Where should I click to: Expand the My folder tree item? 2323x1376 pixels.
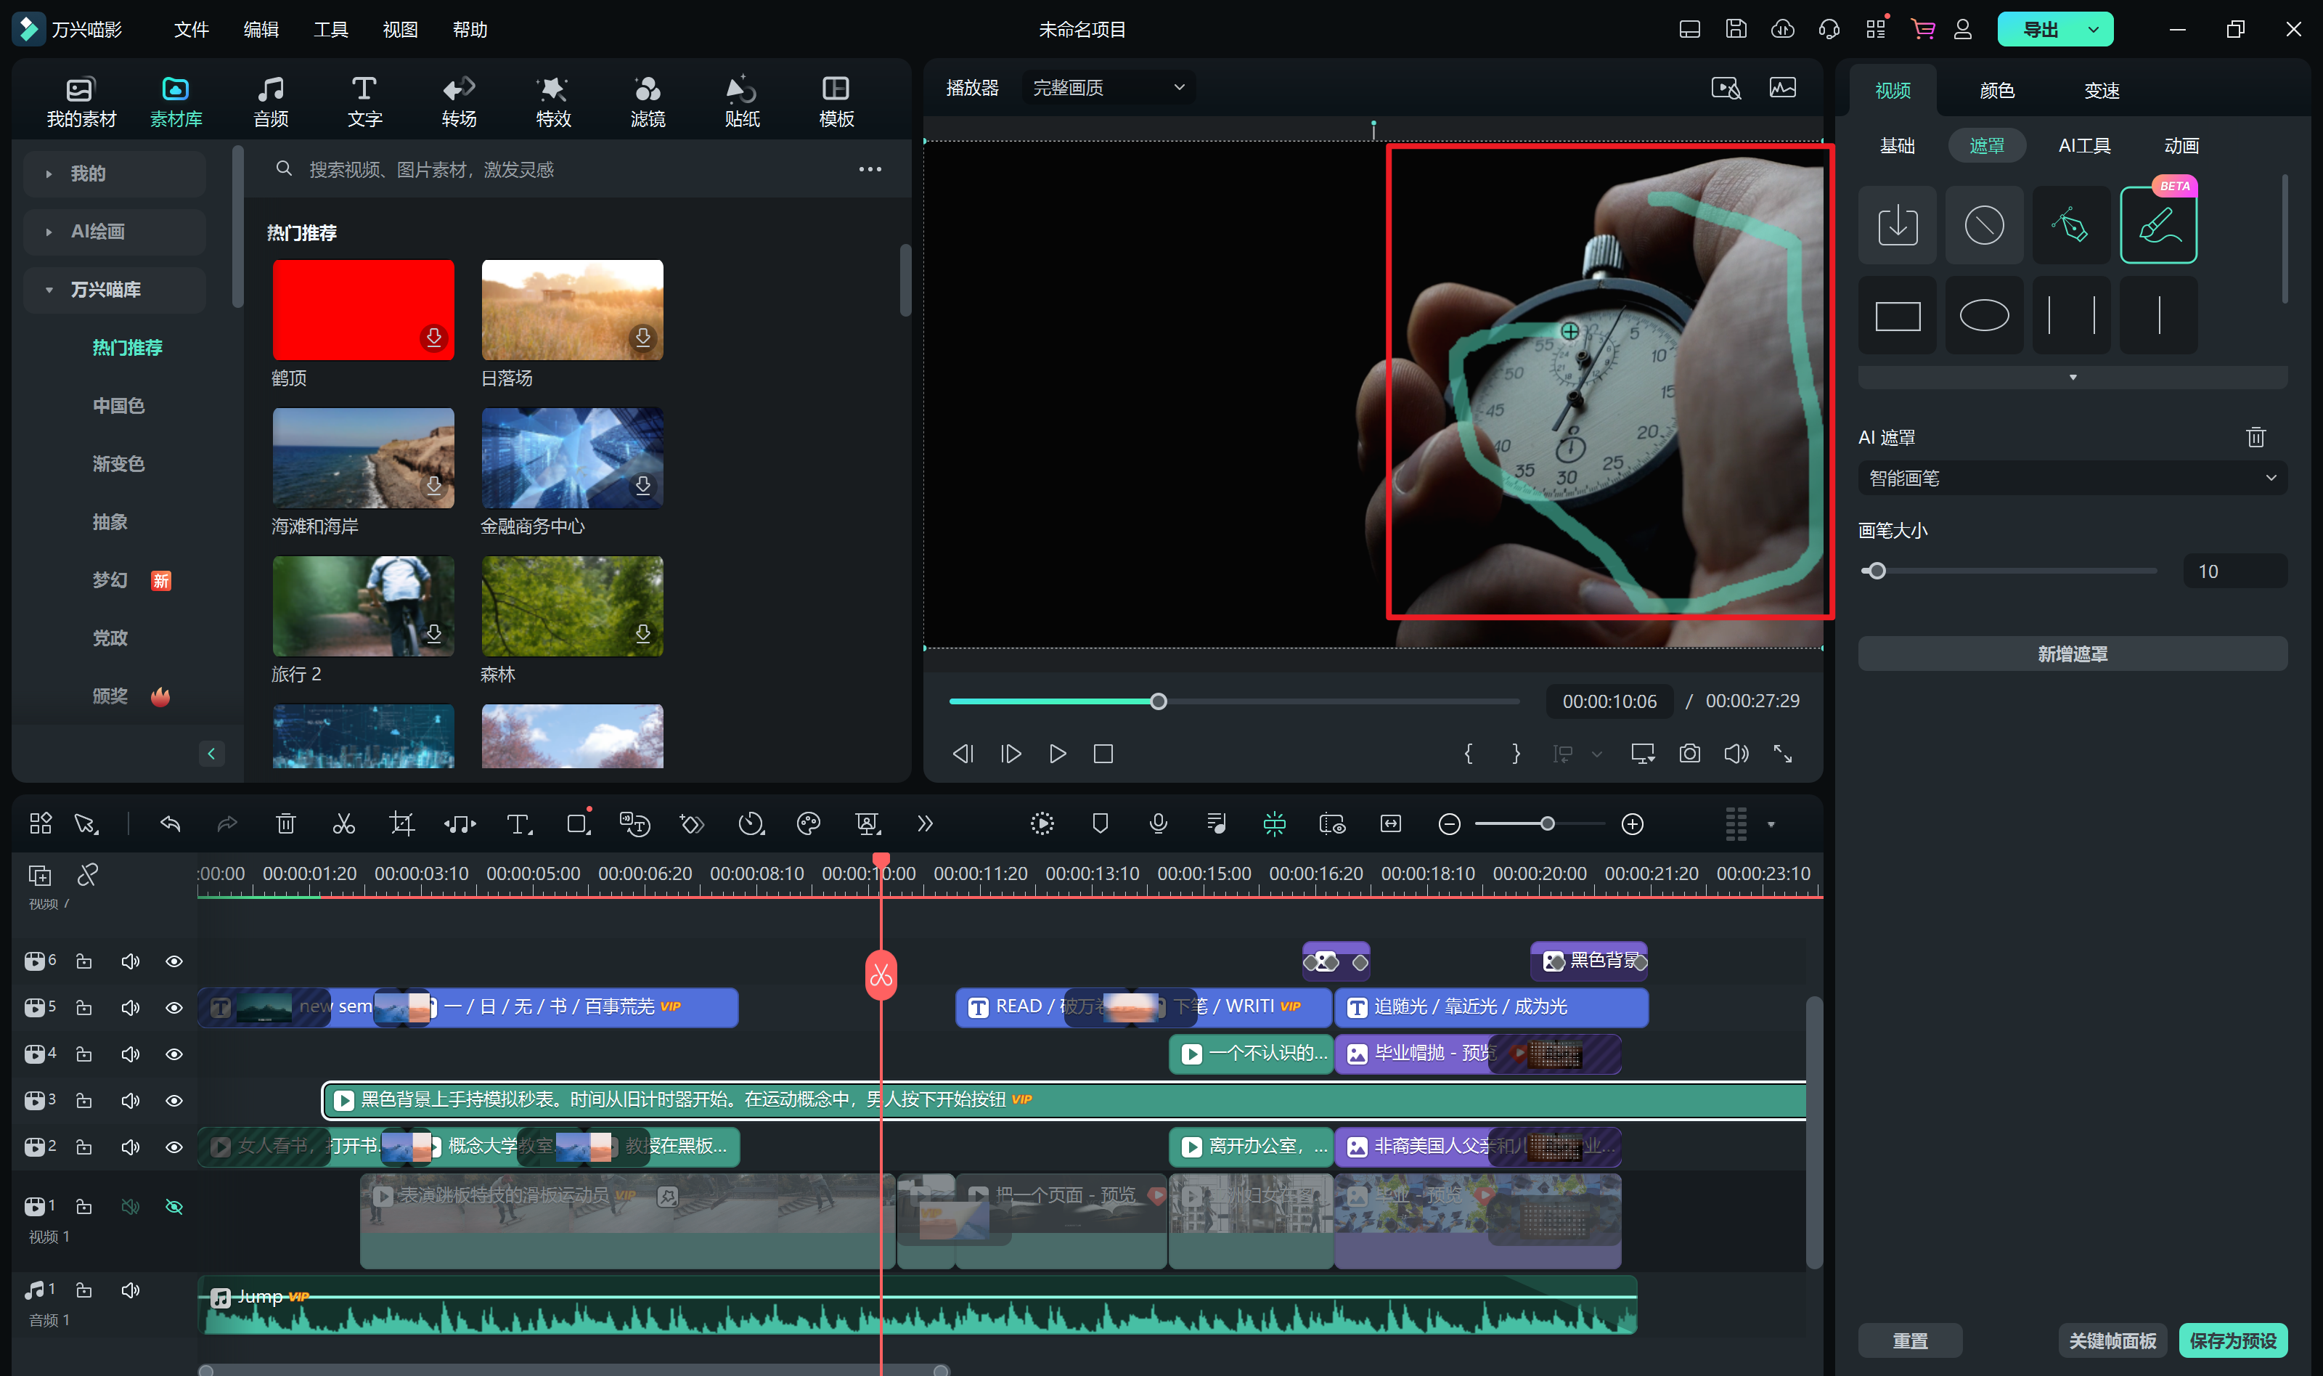114,174
